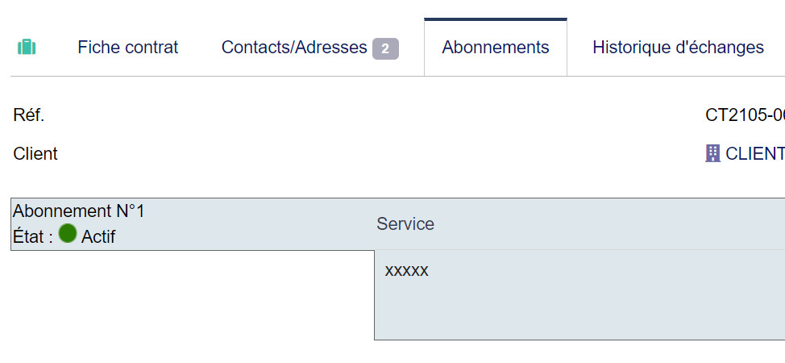Select the xxxxx service description text
The image size is (785, 363).
pyautogui.click(x=407, y=270)
